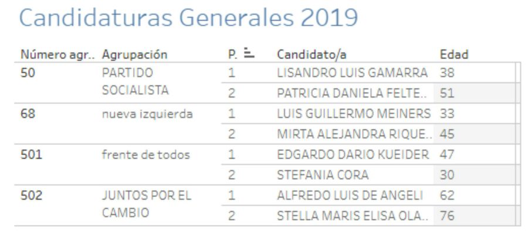Click the Candidato/a column header
Screen dimensions: 528x235
(x=312, y=55)
